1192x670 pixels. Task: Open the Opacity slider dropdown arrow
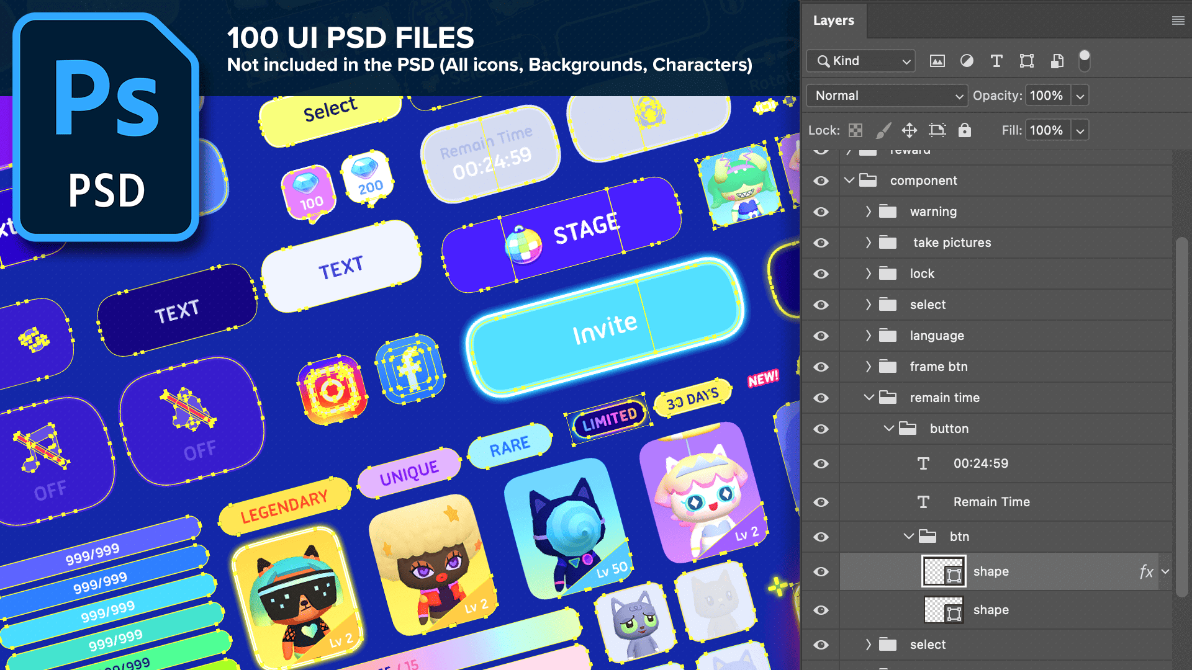(x=1080, y=96)
